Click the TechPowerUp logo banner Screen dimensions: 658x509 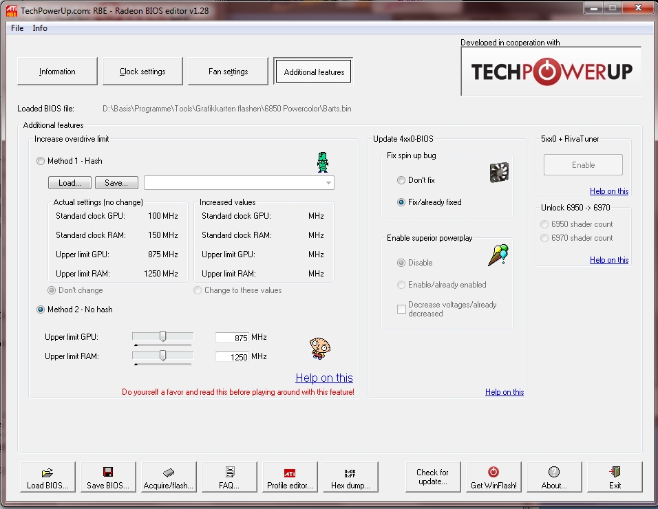click(551, 72)
